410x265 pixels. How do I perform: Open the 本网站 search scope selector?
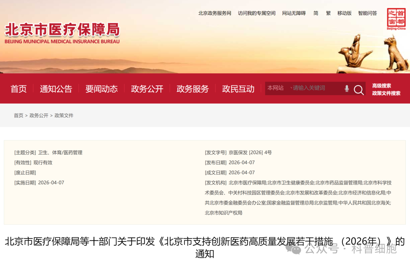(276, 88)
